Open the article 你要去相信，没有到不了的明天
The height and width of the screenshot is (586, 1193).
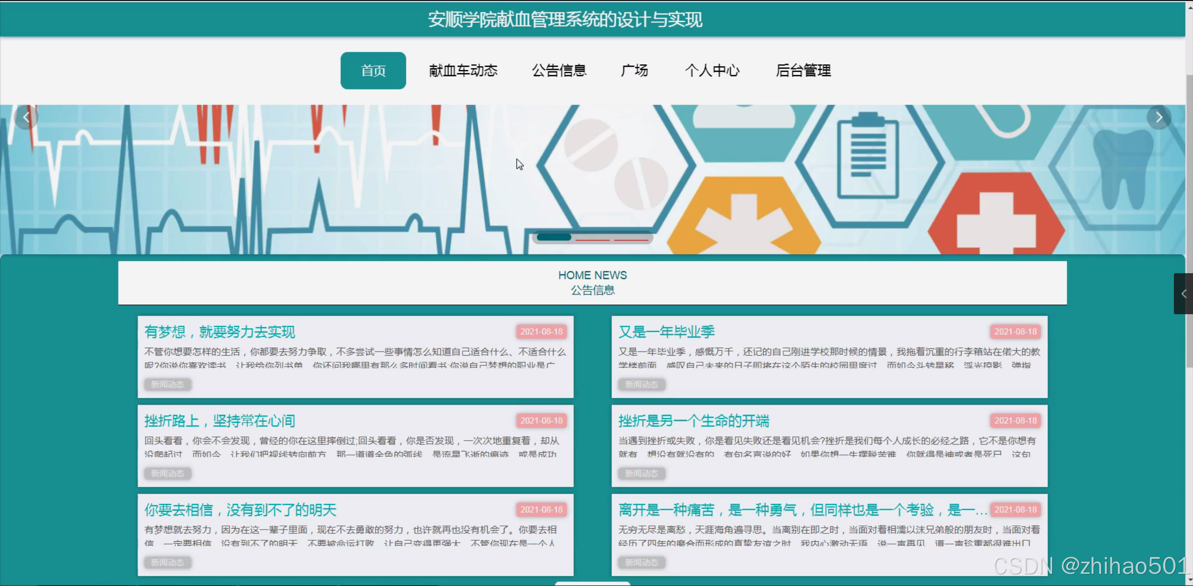(x=241, y=510)
